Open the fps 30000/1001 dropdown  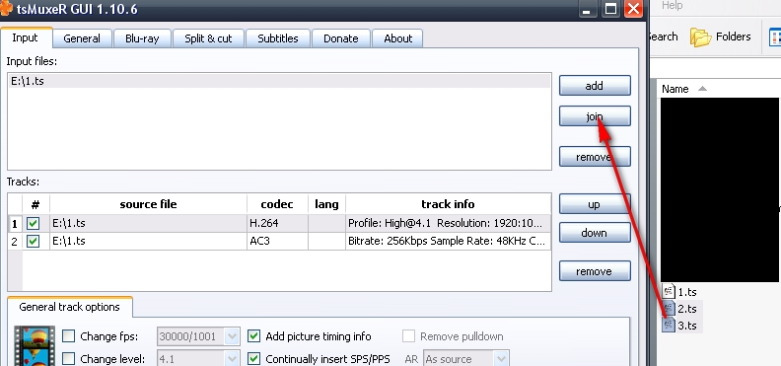(x=232, y=336)
